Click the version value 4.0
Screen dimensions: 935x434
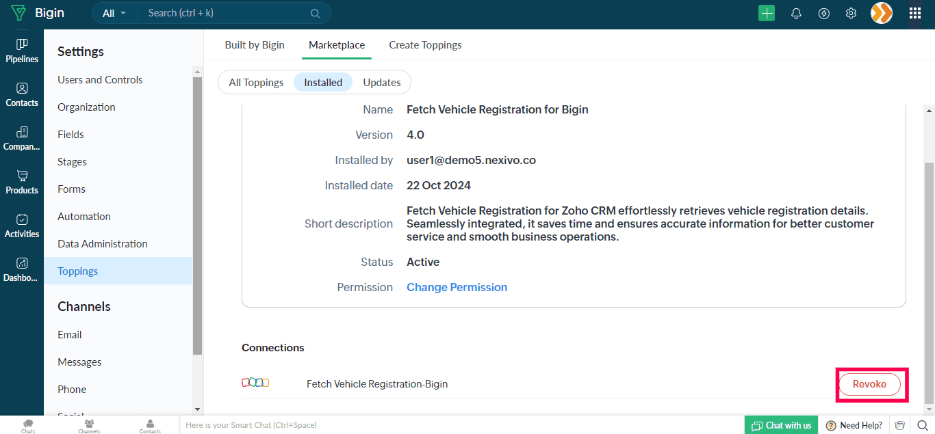[x=415, y=135]
